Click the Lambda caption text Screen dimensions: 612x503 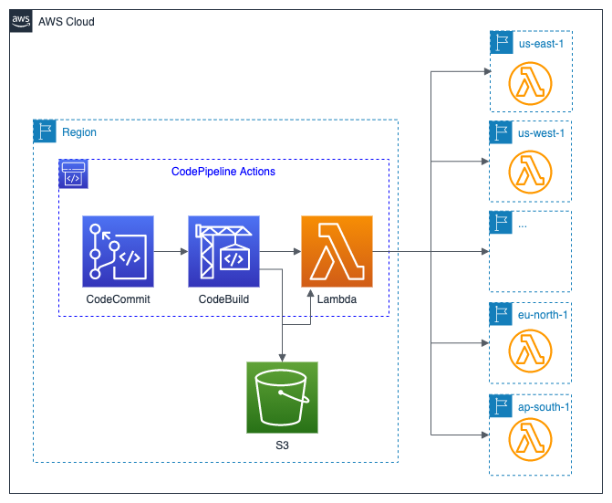click(x=337, y=299)
